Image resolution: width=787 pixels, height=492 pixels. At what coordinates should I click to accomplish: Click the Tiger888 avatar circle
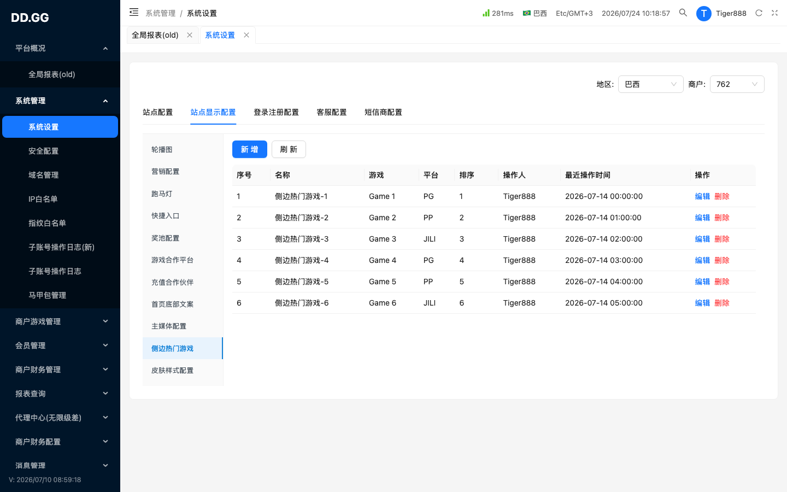704,14
